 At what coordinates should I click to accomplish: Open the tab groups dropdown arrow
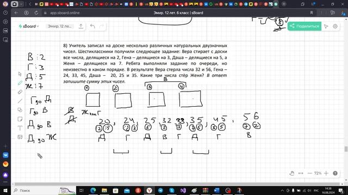[21, 4]
